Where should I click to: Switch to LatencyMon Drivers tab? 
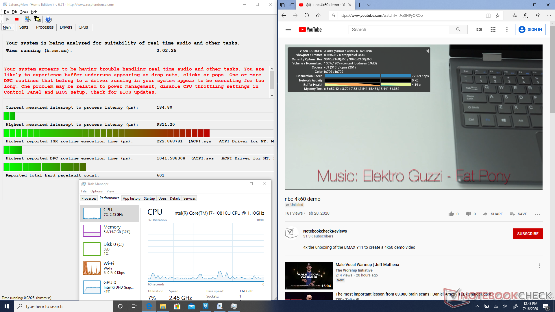tap(66, 27)
